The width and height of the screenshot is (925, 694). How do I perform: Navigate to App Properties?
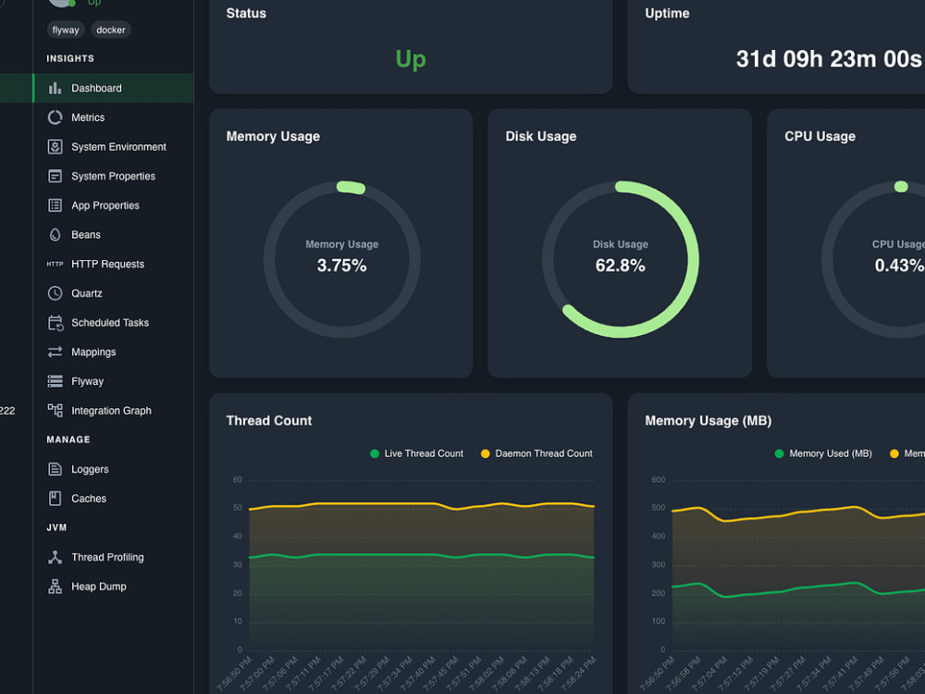(113, 205)
